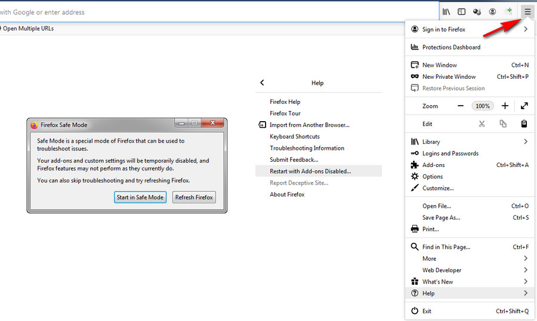Viewport: 537px width, 321px height.
Task: Choose New Private Window
Action: pos(470,77)
